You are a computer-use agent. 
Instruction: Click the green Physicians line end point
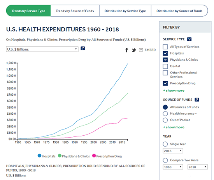[x=127, y=93]
